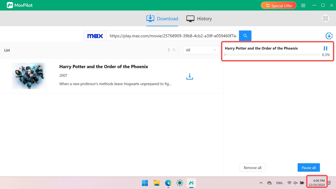The height and width of the screenshot is (189, 336).
Task: Open File Explorer from the taskbar
Action: 157,183
